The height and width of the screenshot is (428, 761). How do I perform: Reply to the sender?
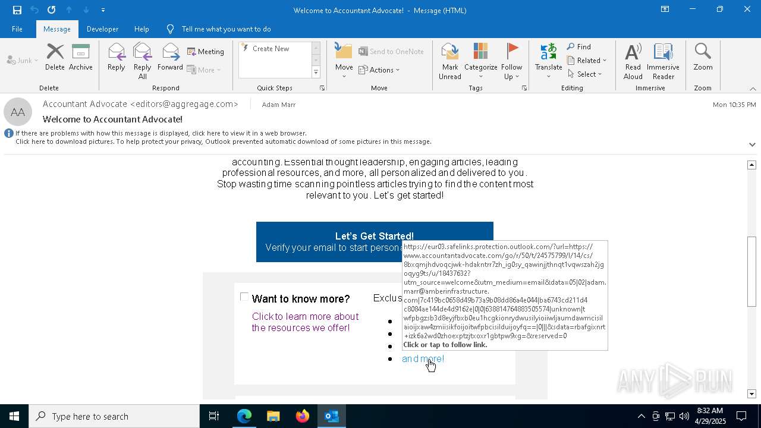(116, 57)
